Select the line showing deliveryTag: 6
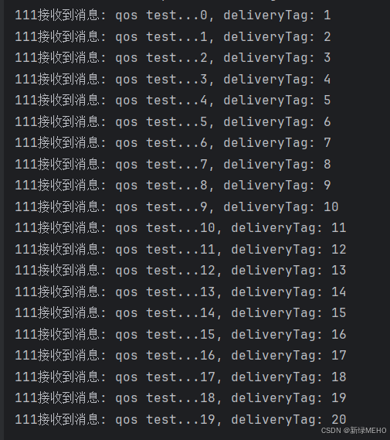Image resolution: width=390 pixels, height=440 pixels. (x=173, y=121)
